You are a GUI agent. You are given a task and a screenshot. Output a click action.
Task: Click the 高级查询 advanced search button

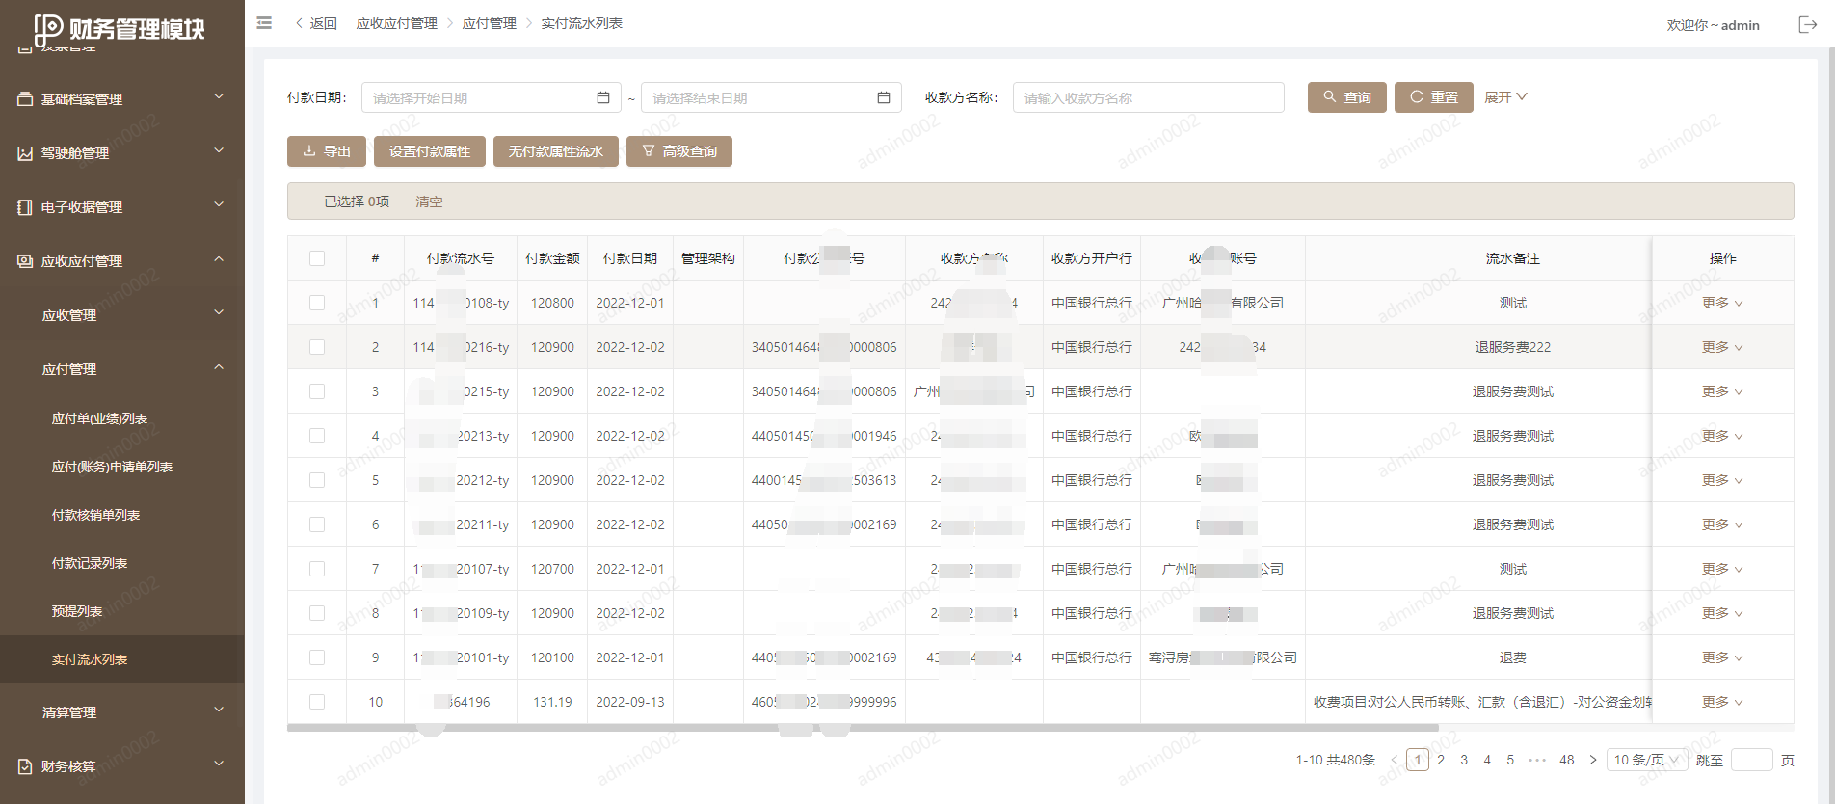click(x=679, y=151)
